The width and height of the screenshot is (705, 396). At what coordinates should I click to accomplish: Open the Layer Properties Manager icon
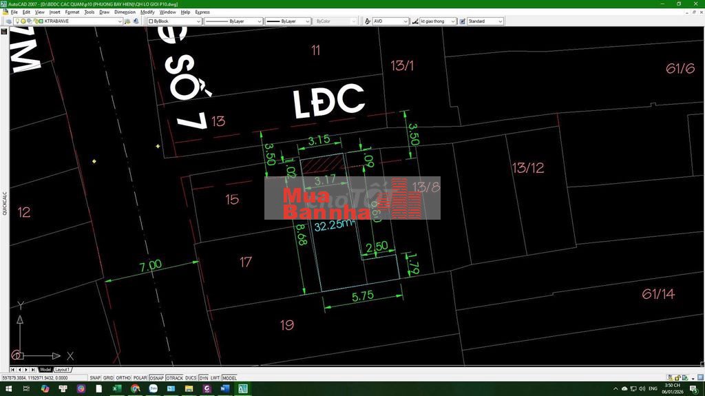[8, 21]
